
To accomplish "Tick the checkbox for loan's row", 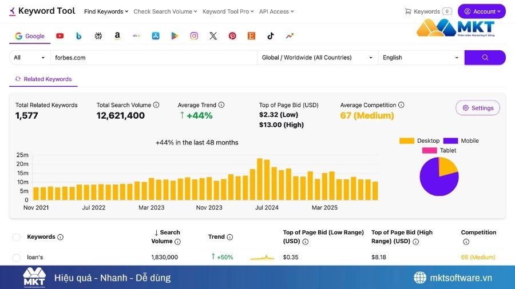I will coord(16,257).
